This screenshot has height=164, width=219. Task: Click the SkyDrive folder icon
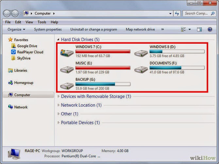click(13, 58)
